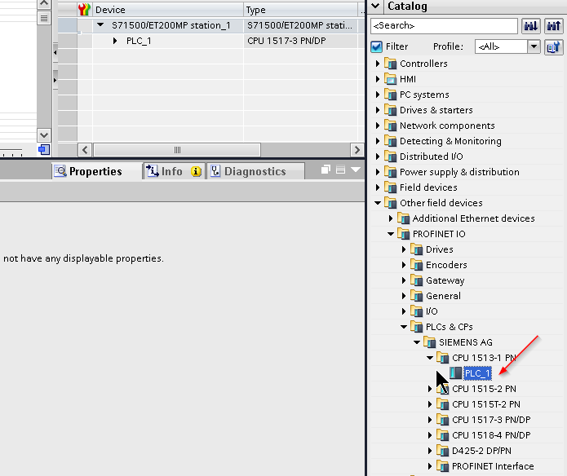Select D425-2 DP/PN catalog entry
Image resolution: width=567 pixels, height=476 pixels.
click(481, 451)
